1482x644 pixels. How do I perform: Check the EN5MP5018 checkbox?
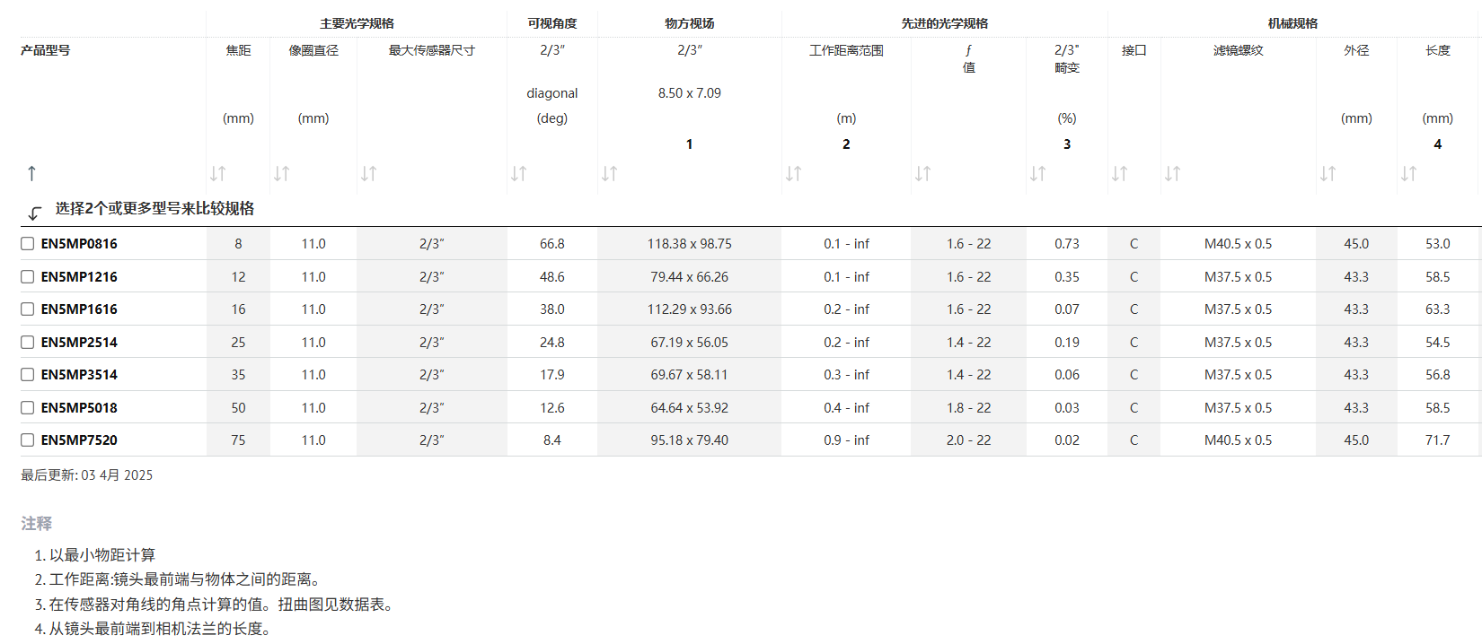[28, 407]
